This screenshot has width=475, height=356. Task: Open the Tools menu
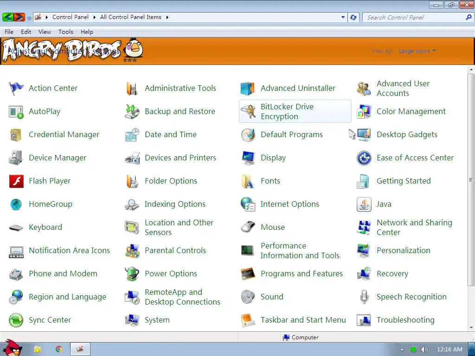click(66, 32)
